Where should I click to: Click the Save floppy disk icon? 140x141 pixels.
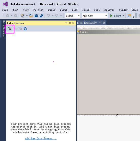[x=36, y=16]
